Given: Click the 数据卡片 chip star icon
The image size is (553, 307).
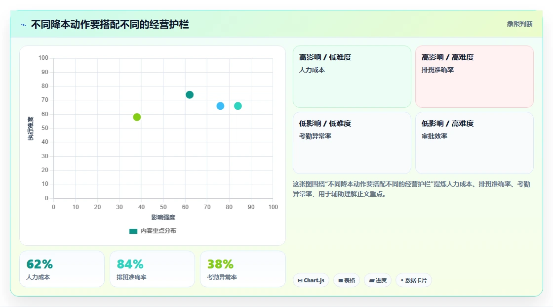Looking at the screenshot, I should pyautogui.click(x=402, y=280).
